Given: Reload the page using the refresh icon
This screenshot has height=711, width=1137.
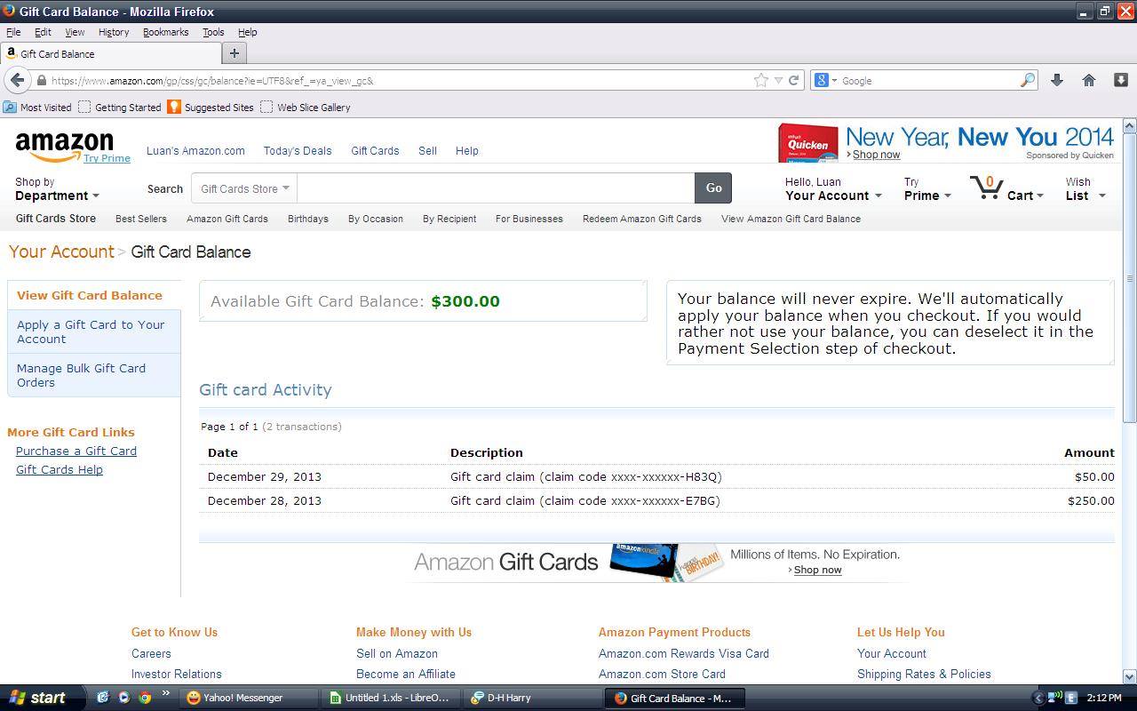Looking at the screenshot, I should (794, 80).
